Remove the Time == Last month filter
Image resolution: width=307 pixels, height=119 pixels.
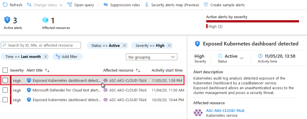[45, 57]
